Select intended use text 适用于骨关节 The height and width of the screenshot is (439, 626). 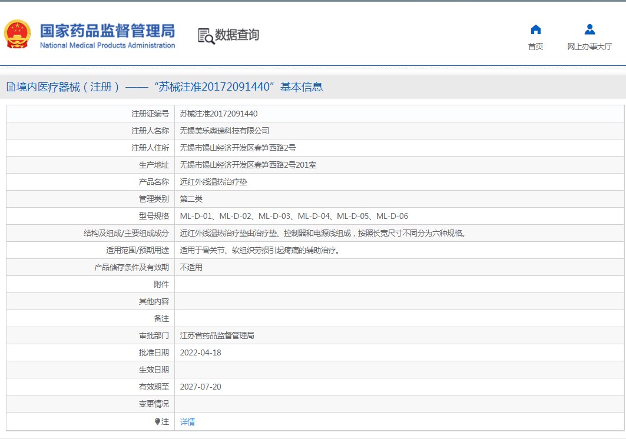point(260,250)
